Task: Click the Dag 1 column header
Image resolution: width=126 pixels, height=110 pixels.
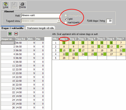Action: (64, 39)
